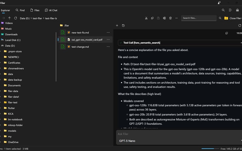
Task: Switch to the Find tab
Action: [x=20, y=10]
